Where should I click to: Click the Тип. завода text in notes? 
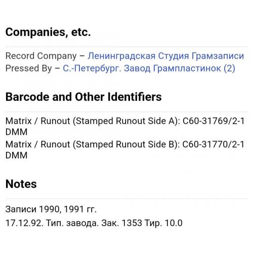[72, 223]
